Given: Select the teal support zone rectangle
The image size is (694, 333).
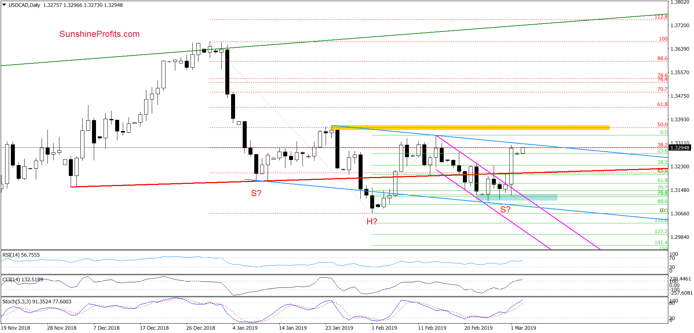Looking at the screenshot, I should [x=517, y=197].
